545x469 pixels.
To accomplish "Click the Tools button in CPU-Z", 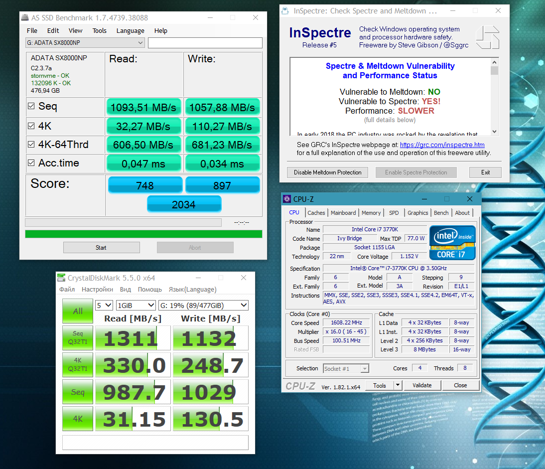I will click(380, 385).
